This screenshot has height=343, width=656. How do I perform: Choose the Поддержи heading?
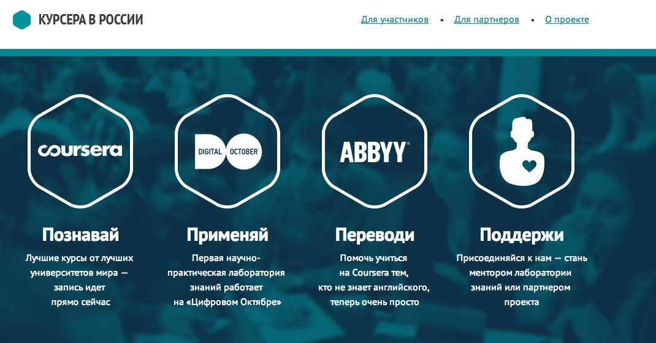(522, 235)
